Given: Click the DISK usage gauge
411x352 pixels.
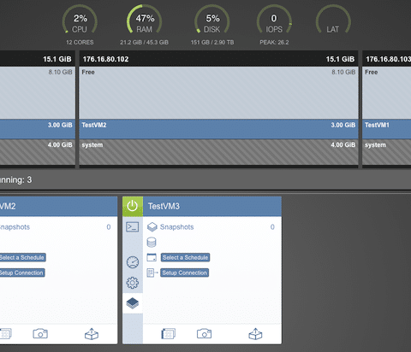Looking at the screenshot, I should click(x=212, y=20).
